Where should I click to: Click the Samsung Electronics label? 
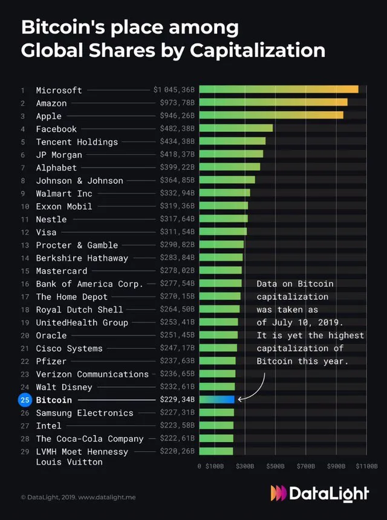85,413
